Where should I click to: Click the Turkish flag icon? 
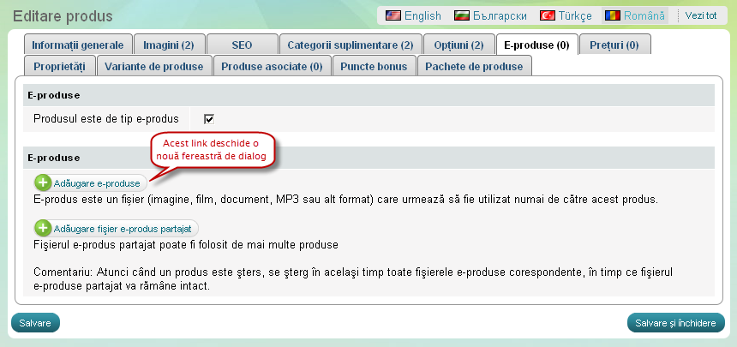tap(547, 15)
